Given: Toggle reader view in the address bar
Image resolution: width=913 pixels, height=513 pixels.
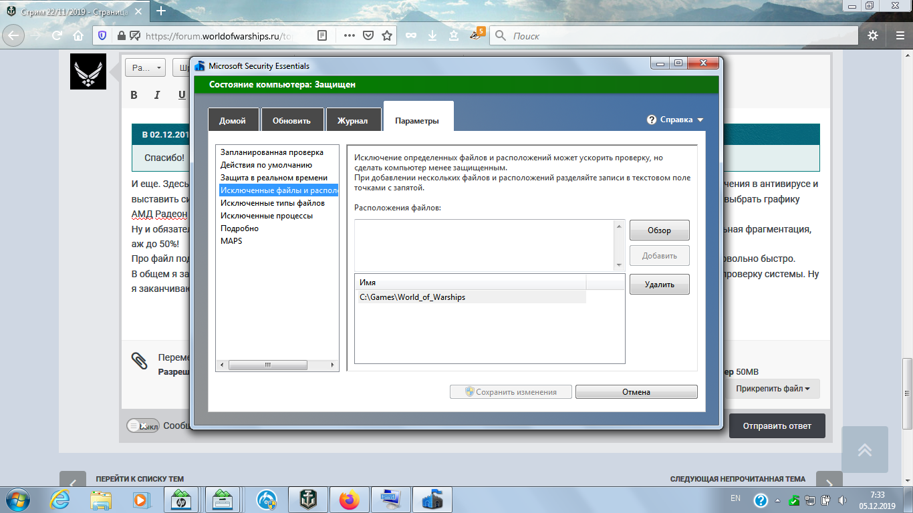Looking at the screenshot, I should click(x=322, y=36).
